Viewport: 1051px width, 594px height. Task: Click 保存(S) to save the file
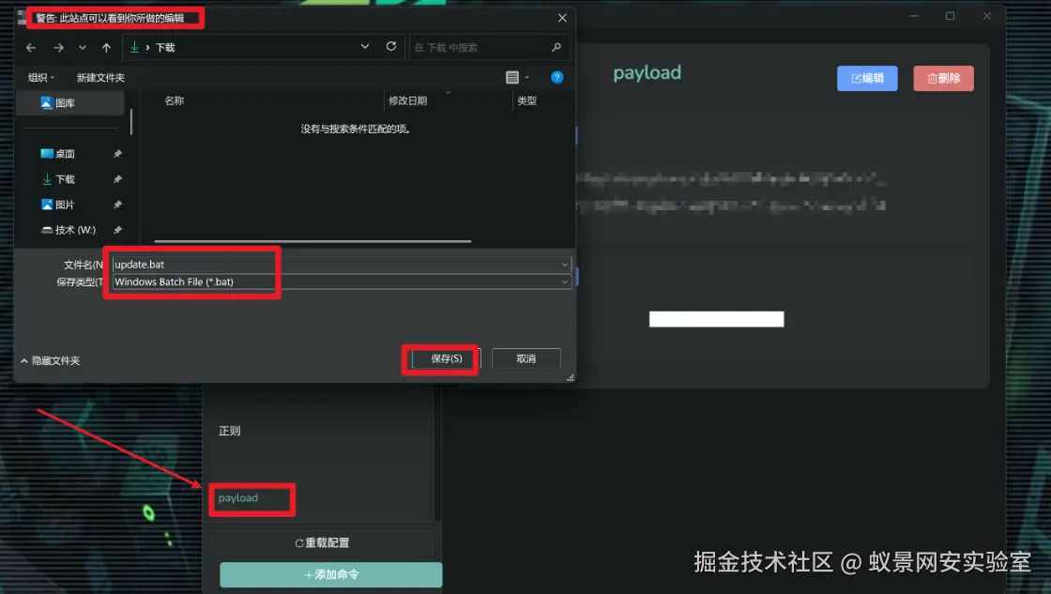[447, 358]
